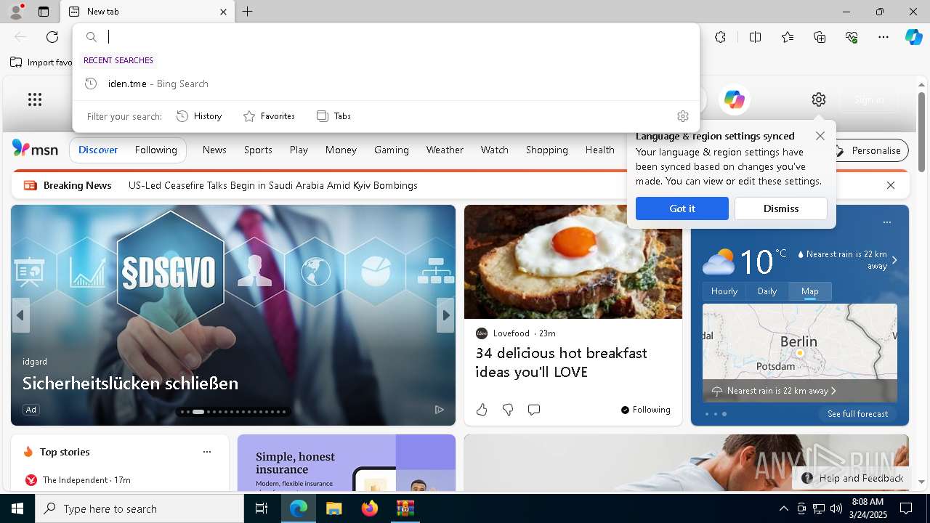The image size is (930, 523).
Task: Open the News menu item
Action: coord(214,150)
